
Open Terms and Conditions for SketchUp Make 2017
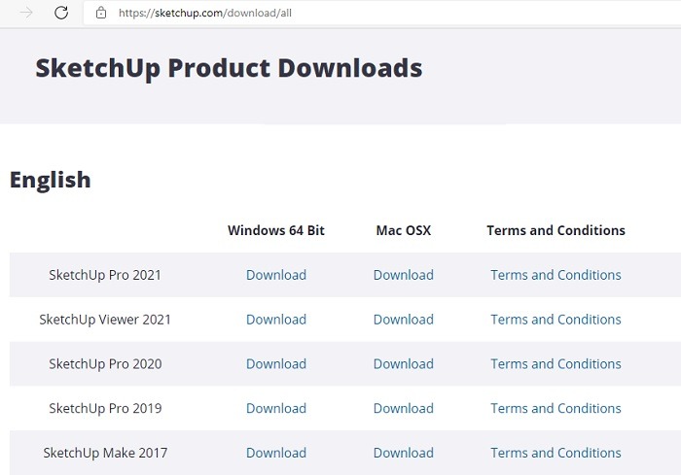coord(556,453)
